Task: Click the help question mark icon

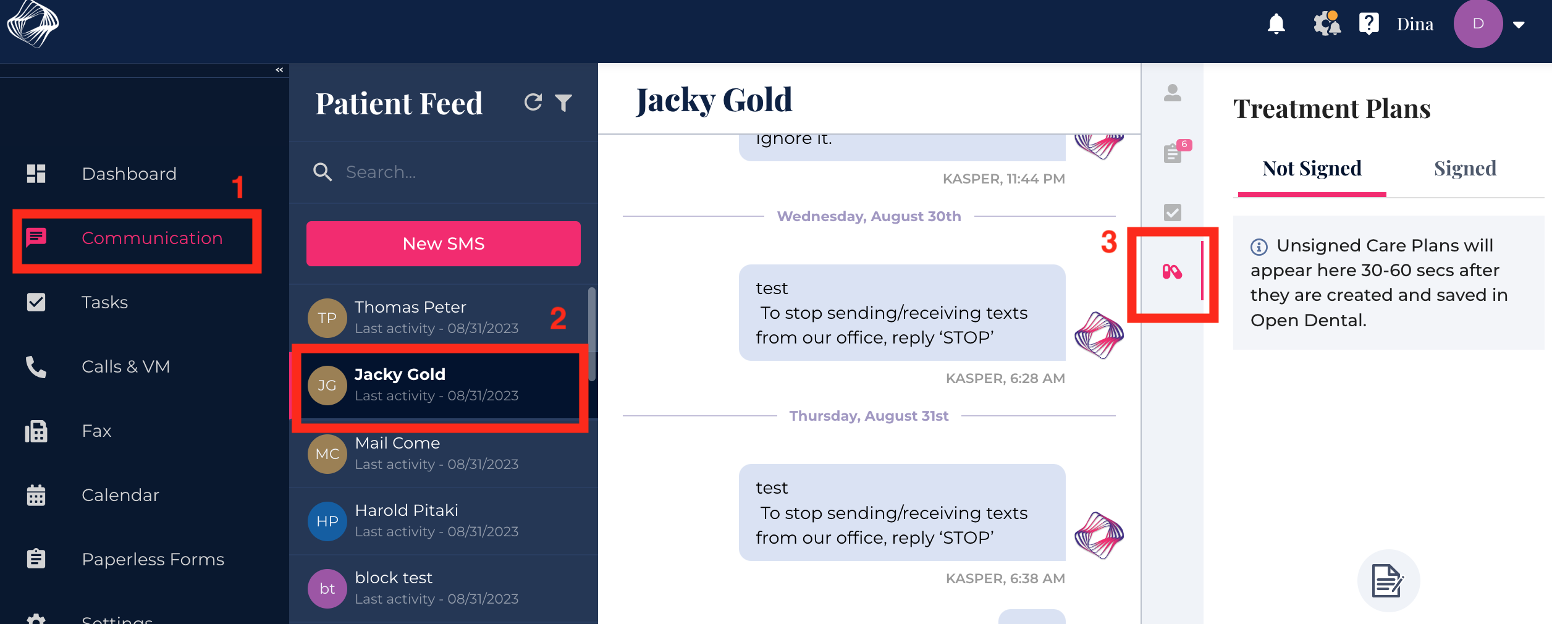Action: click(x=1369, y=24)
